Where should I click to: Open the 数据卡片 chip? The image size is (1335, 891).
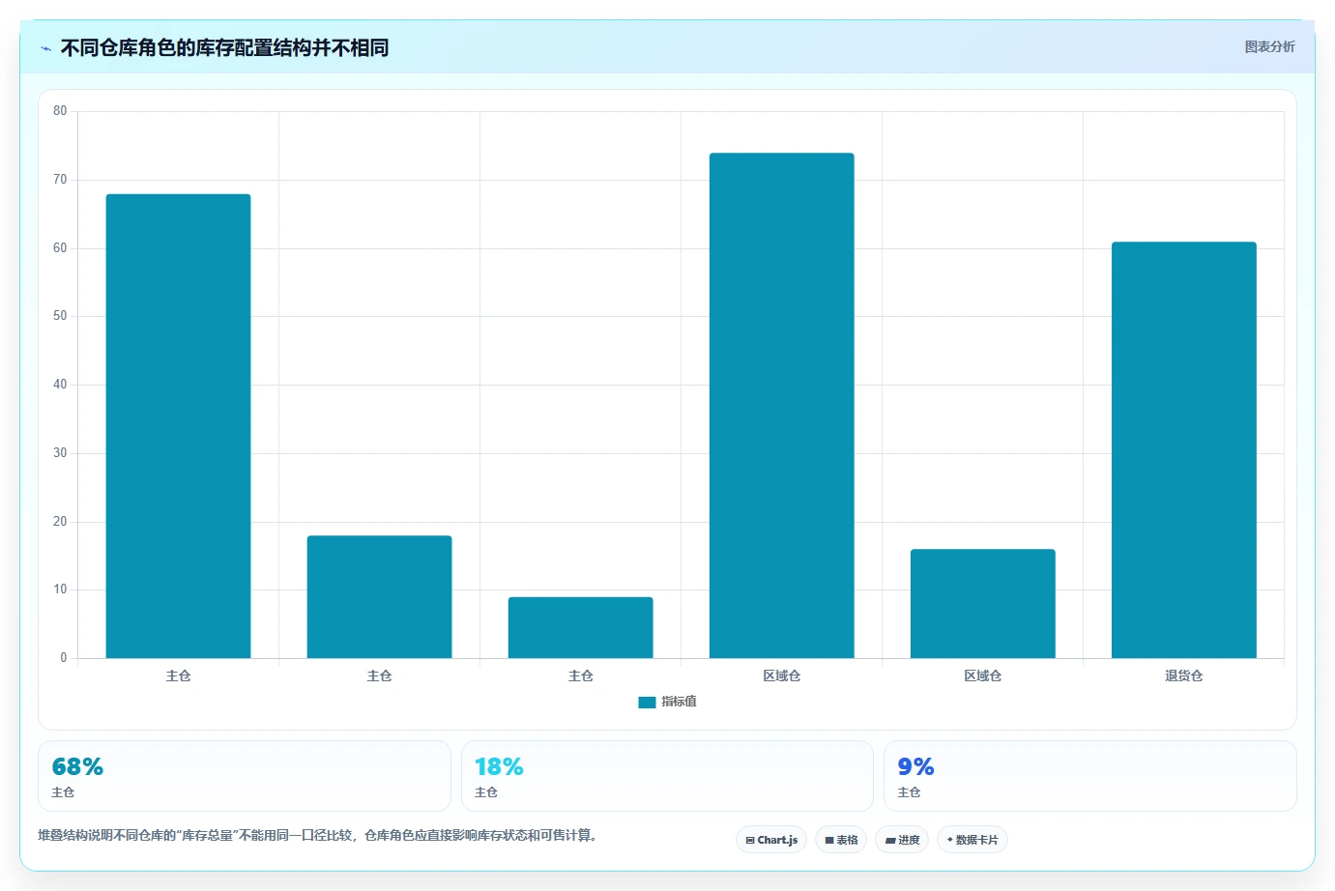click(x=972, y=840)
